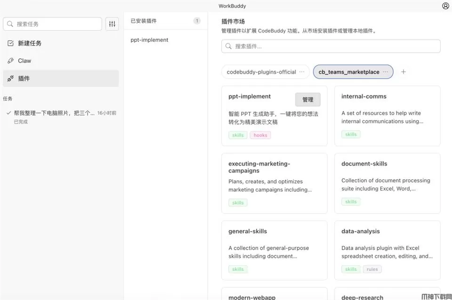This screenshot has height=300, width=452.
Task: Click the rules tag on data-analysis card
Action: tap(372, 269)
